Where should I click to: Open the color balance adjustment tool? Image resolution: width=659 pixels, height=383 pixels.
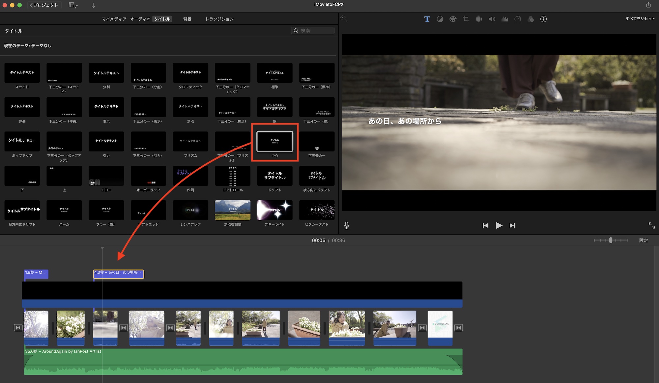point(440,19)
